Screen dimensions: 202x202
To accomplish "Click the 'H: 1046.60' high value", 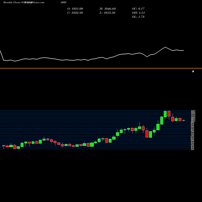I will (x=107, y=9).
